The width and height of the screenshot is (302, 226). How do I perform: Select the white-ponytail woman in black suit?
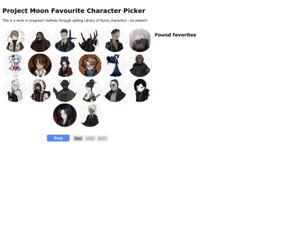[x=90, y=115]
